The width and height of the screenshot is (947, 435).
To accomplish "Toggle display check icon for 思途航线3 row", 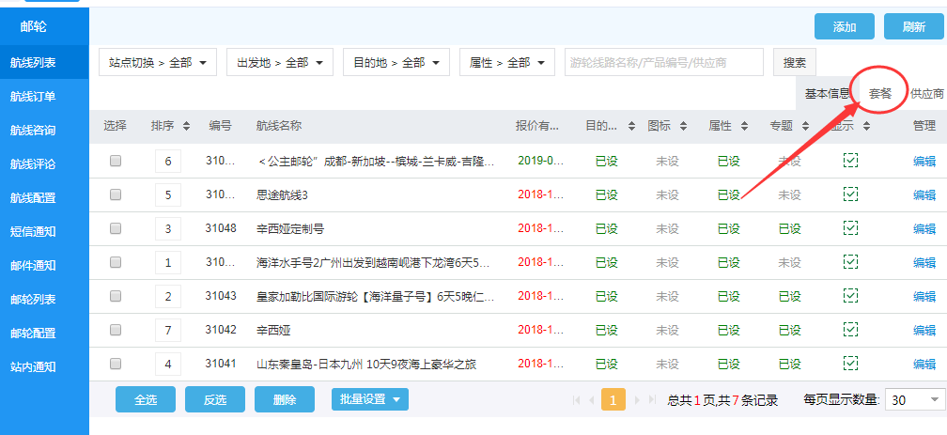I will coord(850,194).
